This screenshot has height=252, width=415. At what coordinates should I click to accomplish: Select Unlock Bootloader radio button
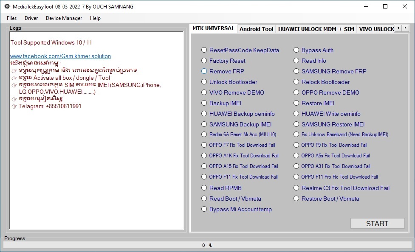click(x=204, y=82)
